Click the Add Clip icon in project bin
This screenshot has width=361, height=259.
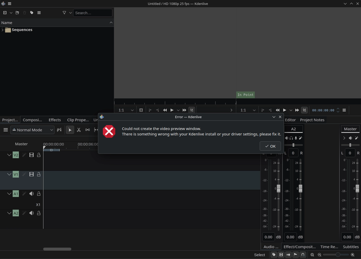[x=5, y=13]
